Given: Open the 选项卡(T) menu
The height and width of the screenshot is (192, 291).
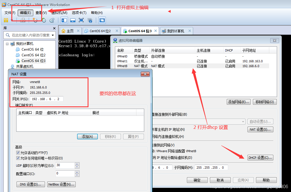Looking at the screenshot, I should [x=79, y=13].
